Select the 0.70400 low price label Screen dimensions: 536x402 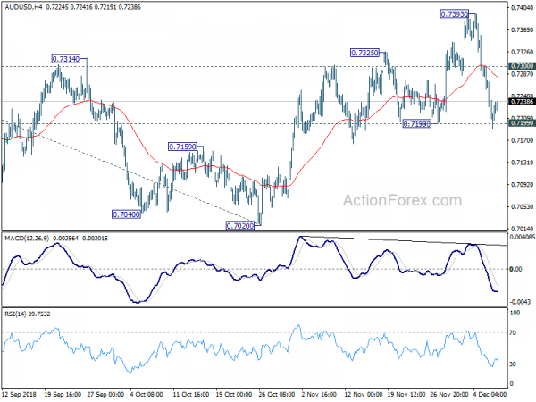(x=126, y=214)
